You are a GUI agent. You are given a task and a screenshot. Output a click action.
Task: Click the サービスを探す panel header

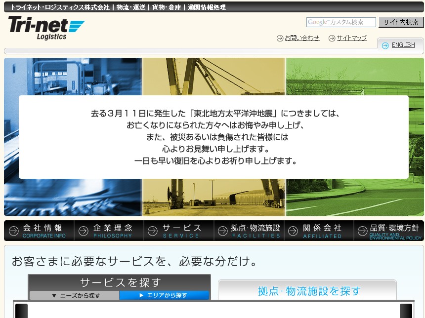120,282
